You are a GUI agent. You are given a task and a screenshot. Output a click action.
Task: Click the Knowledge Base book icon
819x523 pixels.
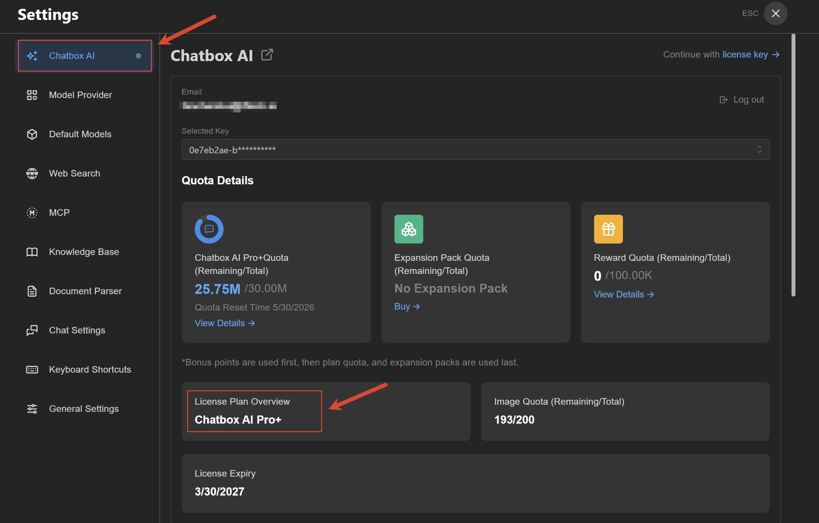click(x=32, y=252)
